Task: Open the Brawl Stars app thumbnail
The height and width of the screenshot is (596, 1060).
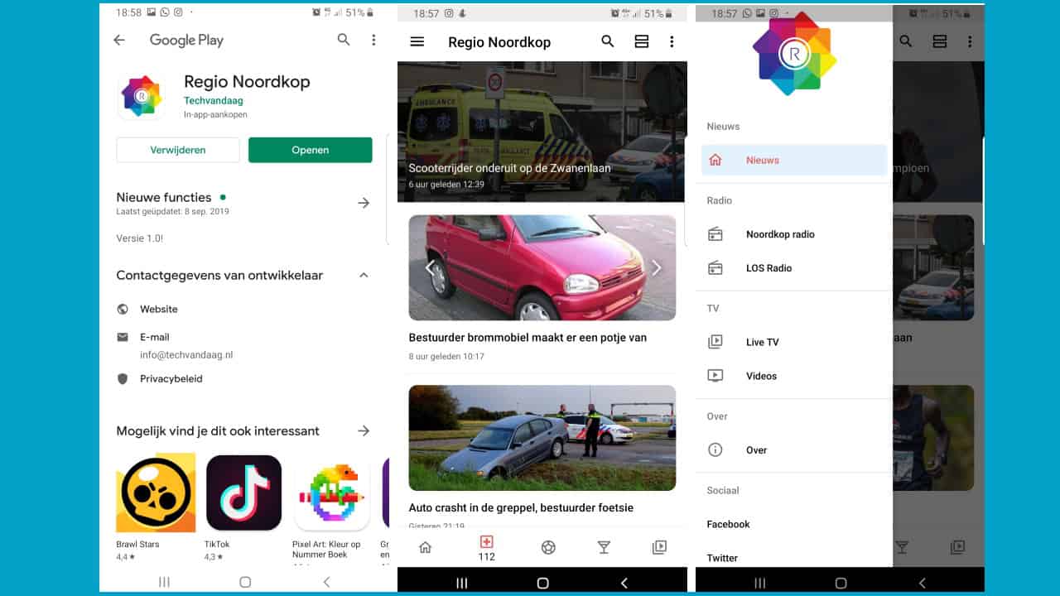Action: tap(156, 493)
